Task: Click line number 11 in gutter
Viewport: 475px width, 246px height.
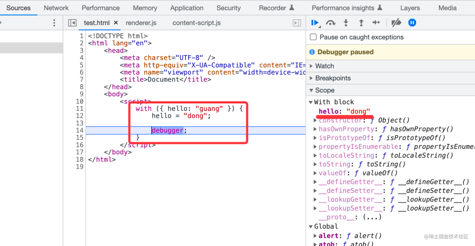Action: pyautogui.click(x=79, y=108)
